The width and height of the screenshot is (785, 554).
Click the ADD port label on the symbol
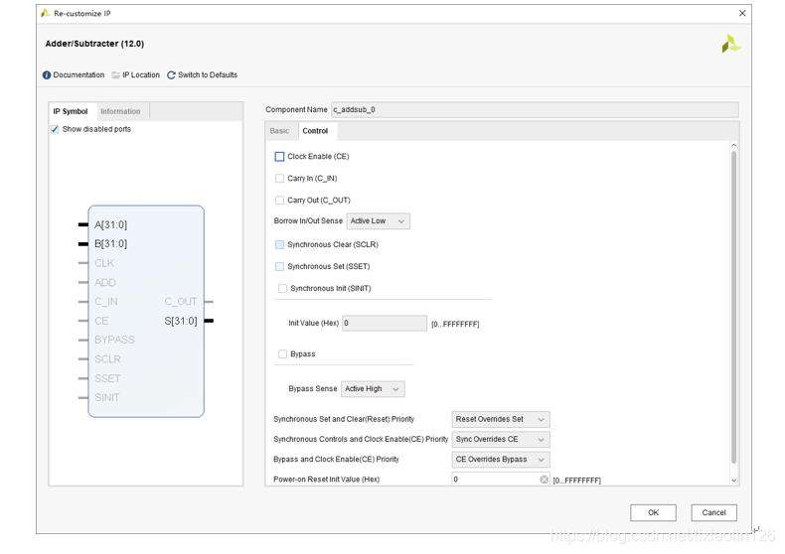[105, 283]
